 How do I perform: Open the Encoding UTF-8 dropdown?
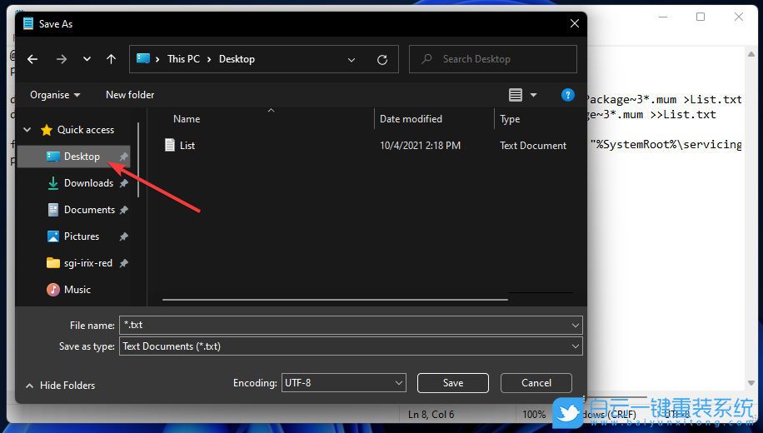[x=343, y=383]
